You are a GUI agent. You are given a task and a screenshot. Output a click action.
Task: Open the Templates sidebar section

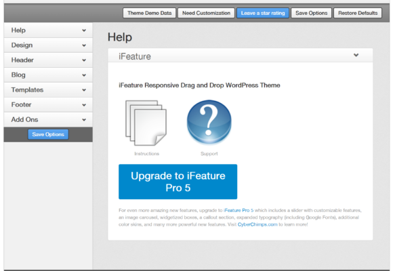pos(48,89)
